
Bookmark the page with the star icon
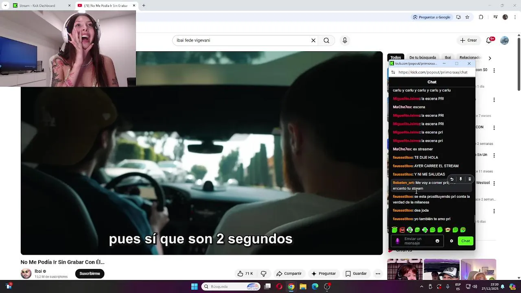(x=467, y=17)
